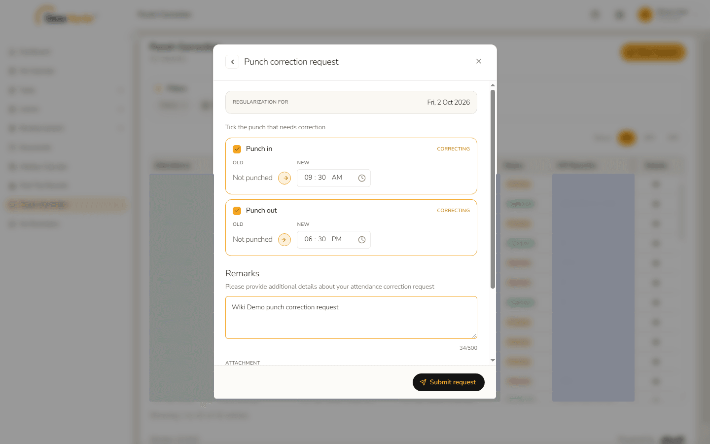The height and width of the screenshot is (444, 710).
Task: Click the ATTACHMENT label
Action: (243, 363)
